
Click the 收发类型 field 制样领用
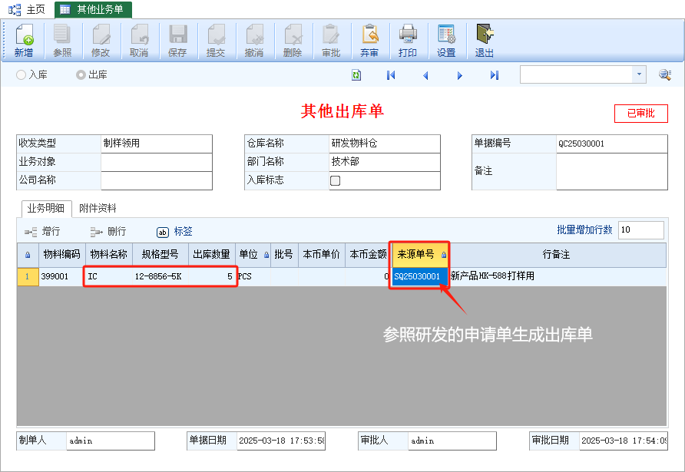point(157,144)
